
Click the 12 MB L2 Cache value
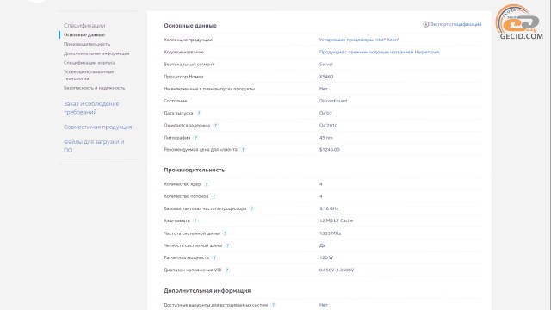point(336,220)
